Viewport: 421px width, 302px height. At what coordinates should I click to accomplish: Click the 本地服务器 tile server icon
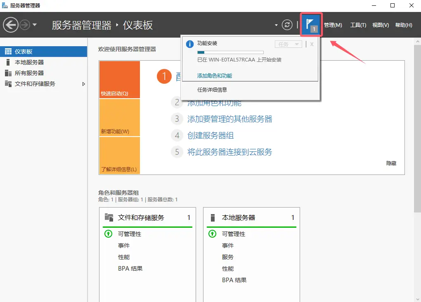tap(213, 218)
